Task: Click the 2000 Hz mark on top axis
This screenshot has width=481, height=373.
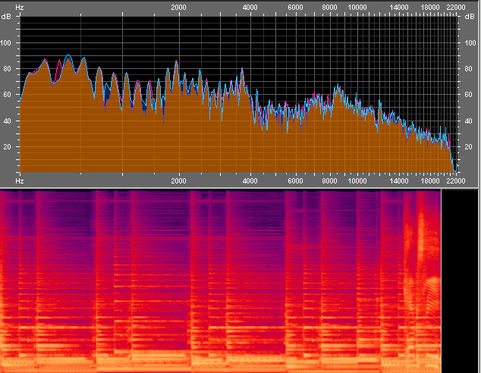Action: tap(179, 7)
